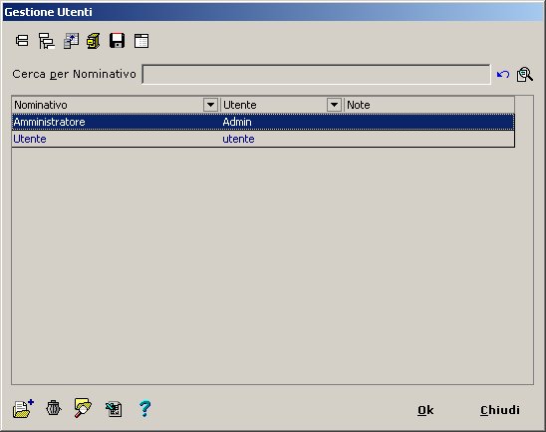Image resolution: width=546 pixels, height=432 pixels.
Task: Click the Note column header
Action: [x=429, y=105]
